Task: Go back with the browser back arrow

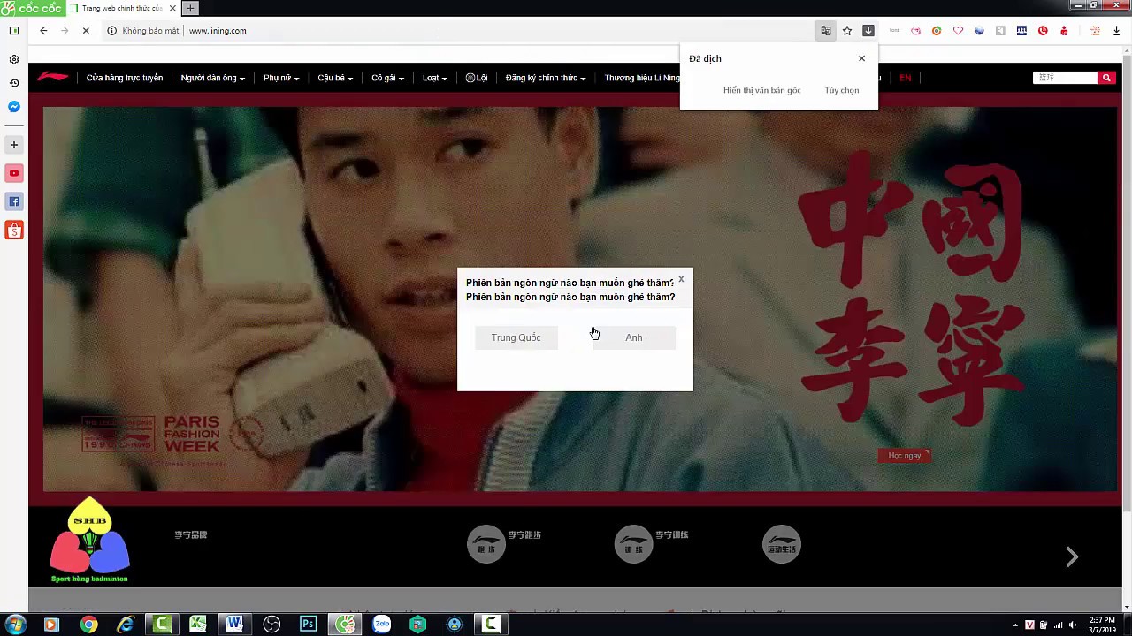Action: click(43, 30)
